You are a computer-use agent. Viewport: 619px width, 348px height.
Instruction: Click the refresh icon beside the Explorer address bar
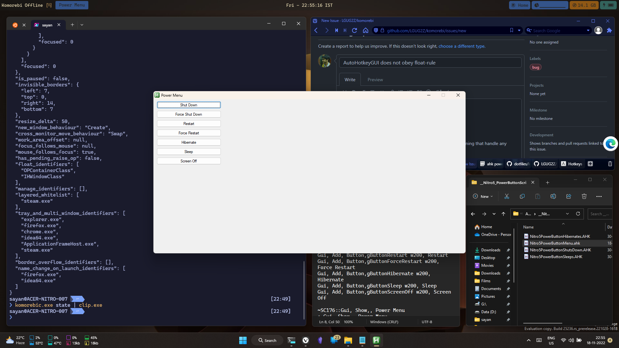(578, 214)
